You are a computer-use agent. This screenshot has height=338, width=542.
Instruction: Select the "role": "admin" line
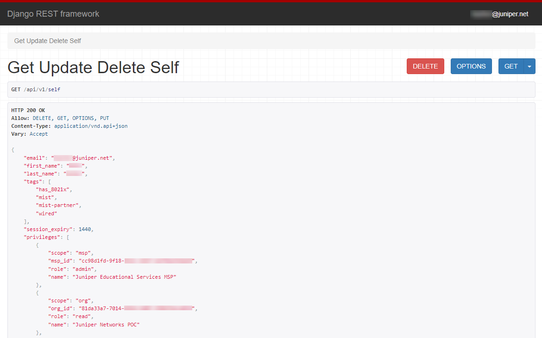(72, 269)
